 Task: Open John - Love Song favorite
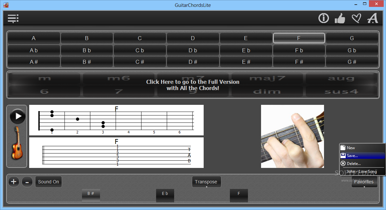[362, 172]
